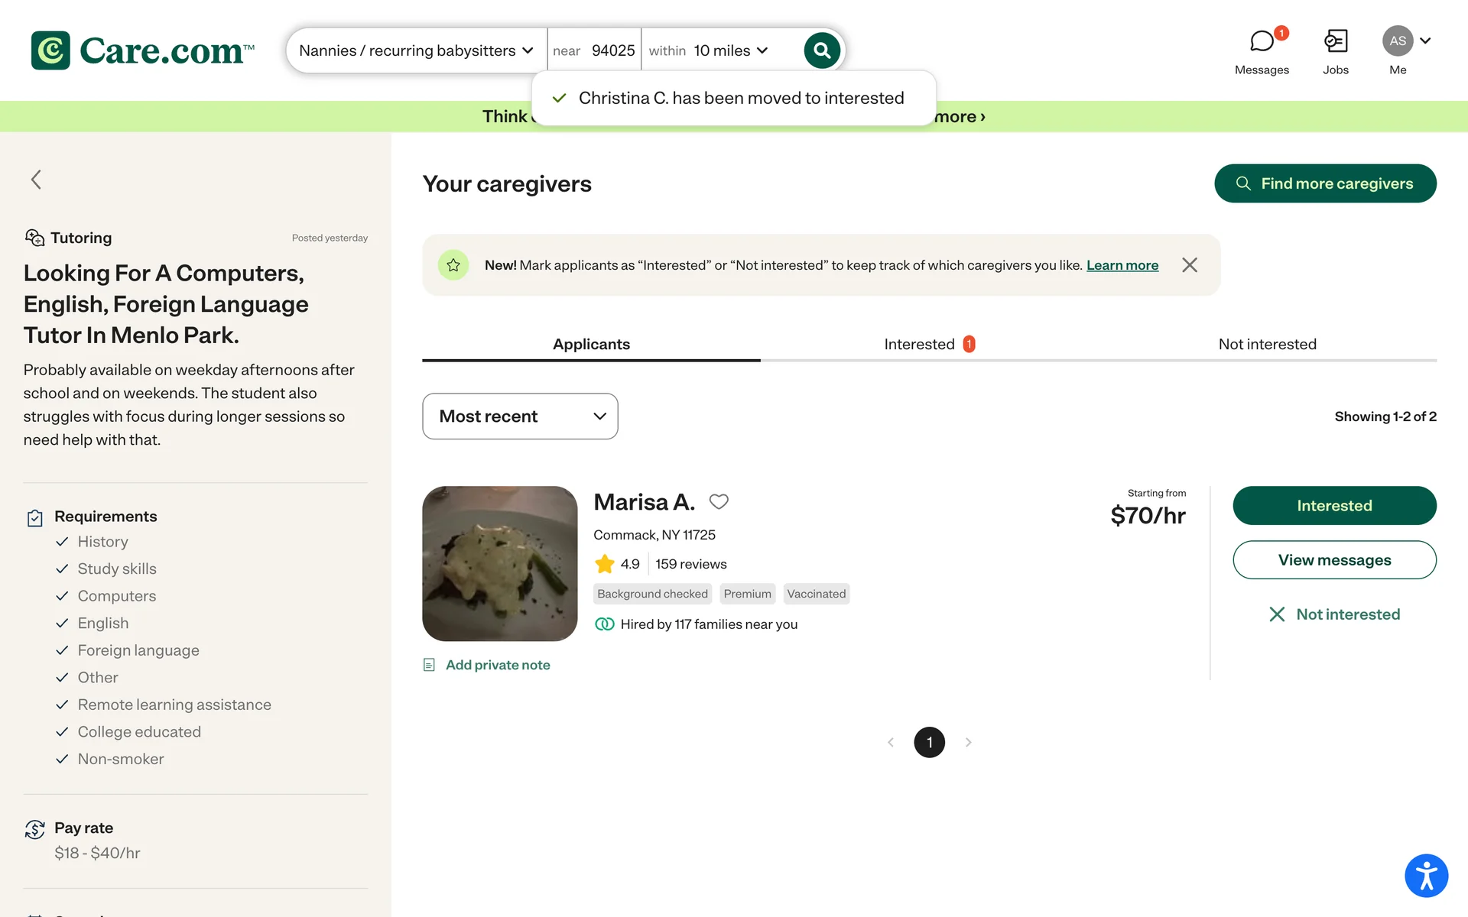Click the zip code field 94025
The image size is (1468, 917).
point(612,50)
